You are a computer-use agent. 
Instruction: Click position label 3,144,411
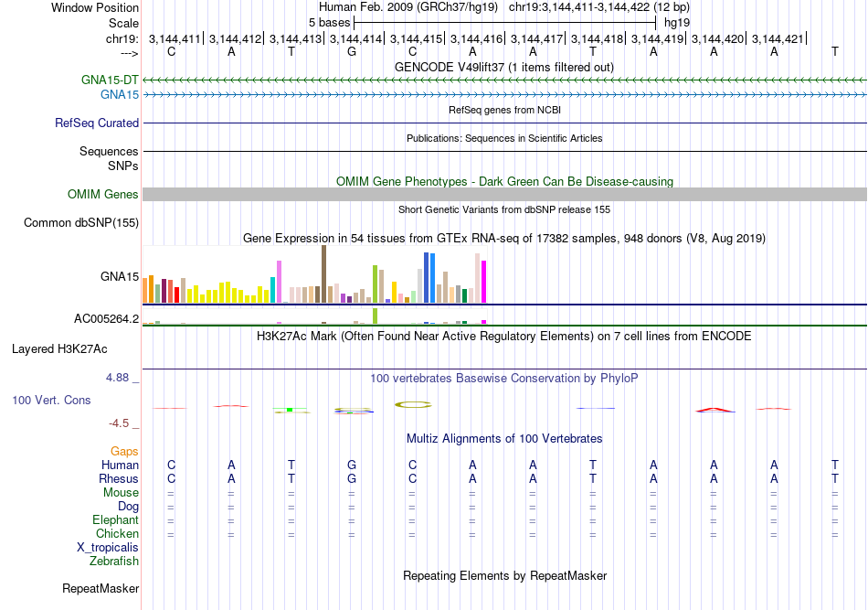[175, 38]
